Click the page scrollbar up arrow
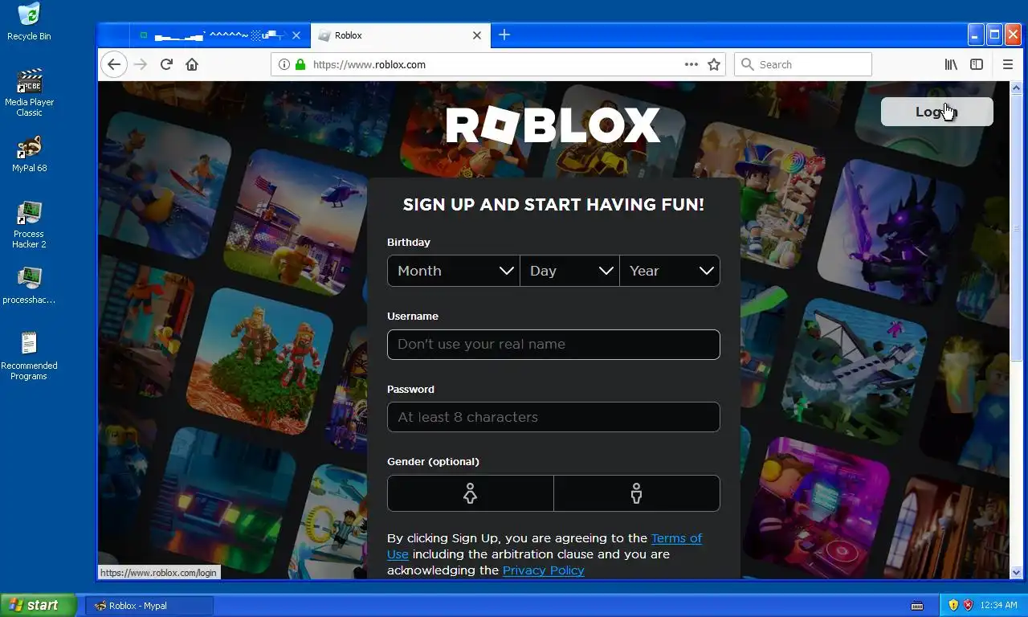 1016,88
